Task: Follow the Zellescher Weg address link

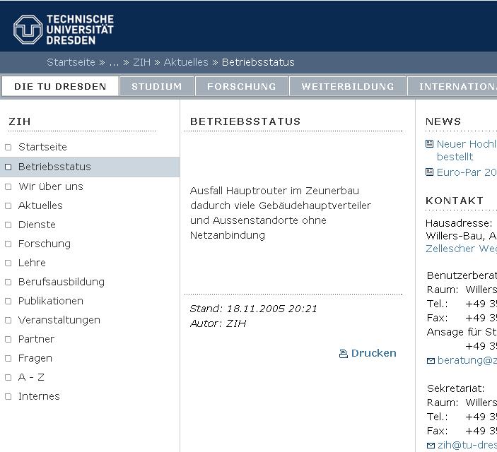Action: point(460,249)
